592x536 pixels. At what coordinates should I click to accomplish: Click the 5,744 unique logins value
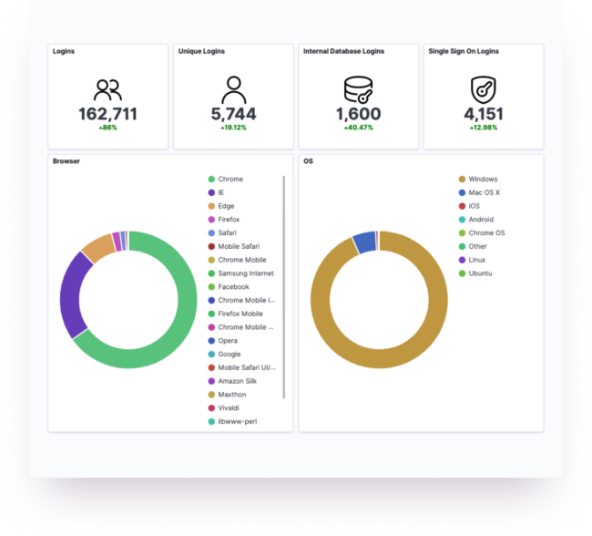(x=233, y=115)
